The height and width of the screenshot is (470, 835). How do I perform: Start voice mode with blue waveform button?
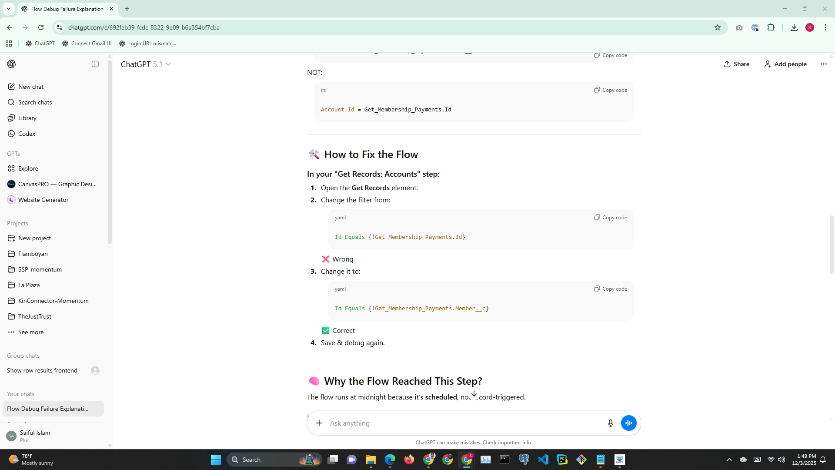tap(628, 423)
